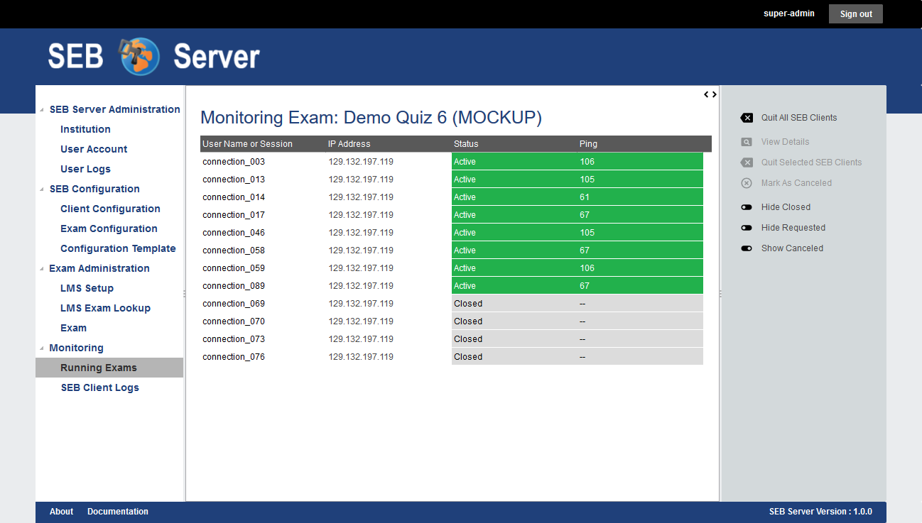Open the SEB Client Logs menu item
Image resolution: width=922 pixels, height=523 pixels.
click(x=99, y=387)
